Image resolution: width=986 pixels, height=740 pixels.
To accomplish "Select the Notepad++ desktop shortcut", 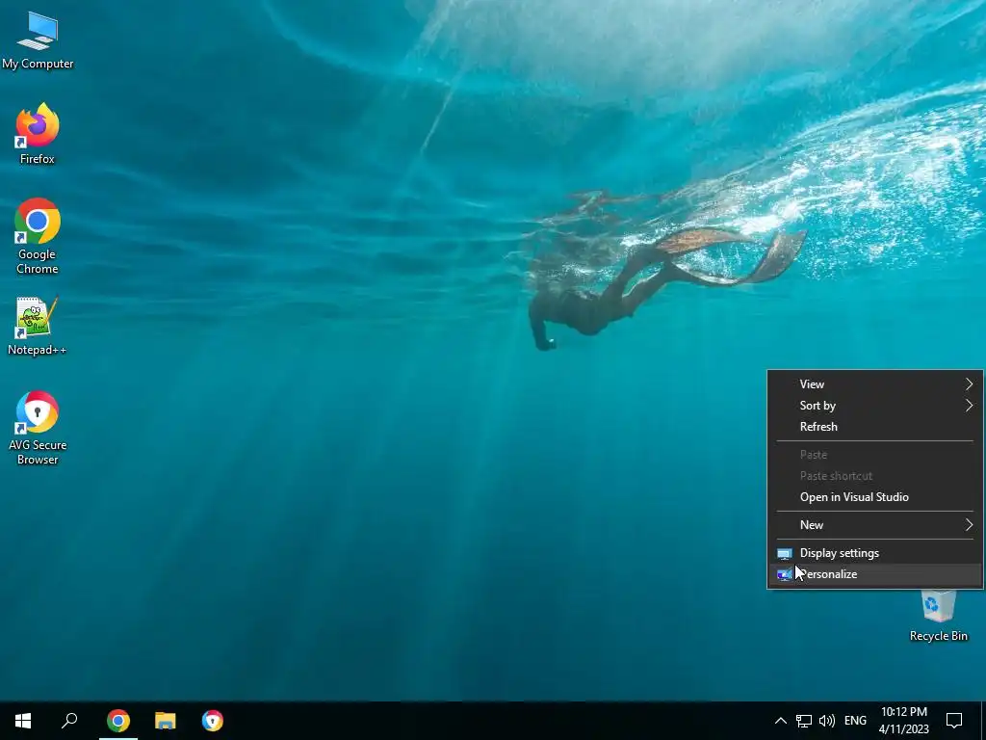I will (x=38, y=326).
